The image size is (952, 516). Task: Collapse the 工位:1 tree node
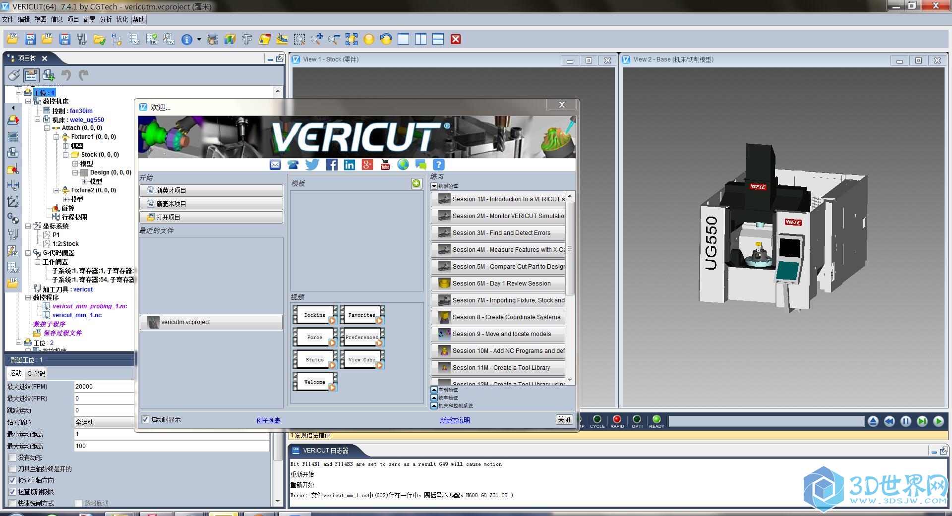point(19,93)
